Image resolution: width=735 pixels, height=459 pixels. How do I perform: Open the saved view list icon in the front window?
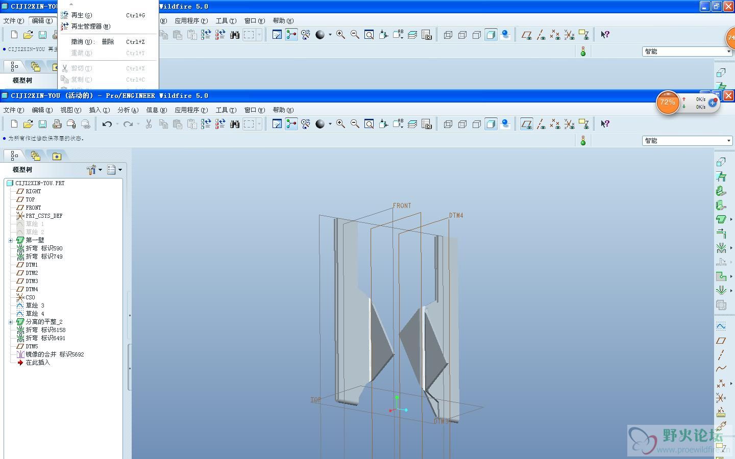(x=398, y=124)
